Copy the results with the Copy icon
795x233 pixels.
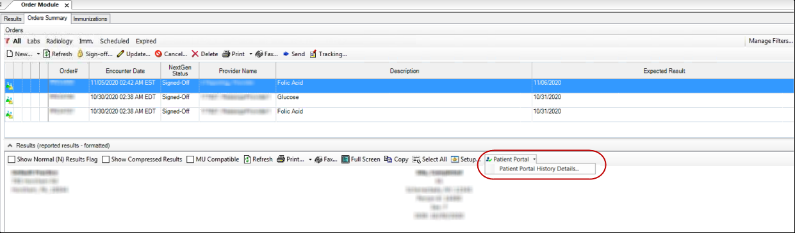pyautogui.click(x=388, y=159)
